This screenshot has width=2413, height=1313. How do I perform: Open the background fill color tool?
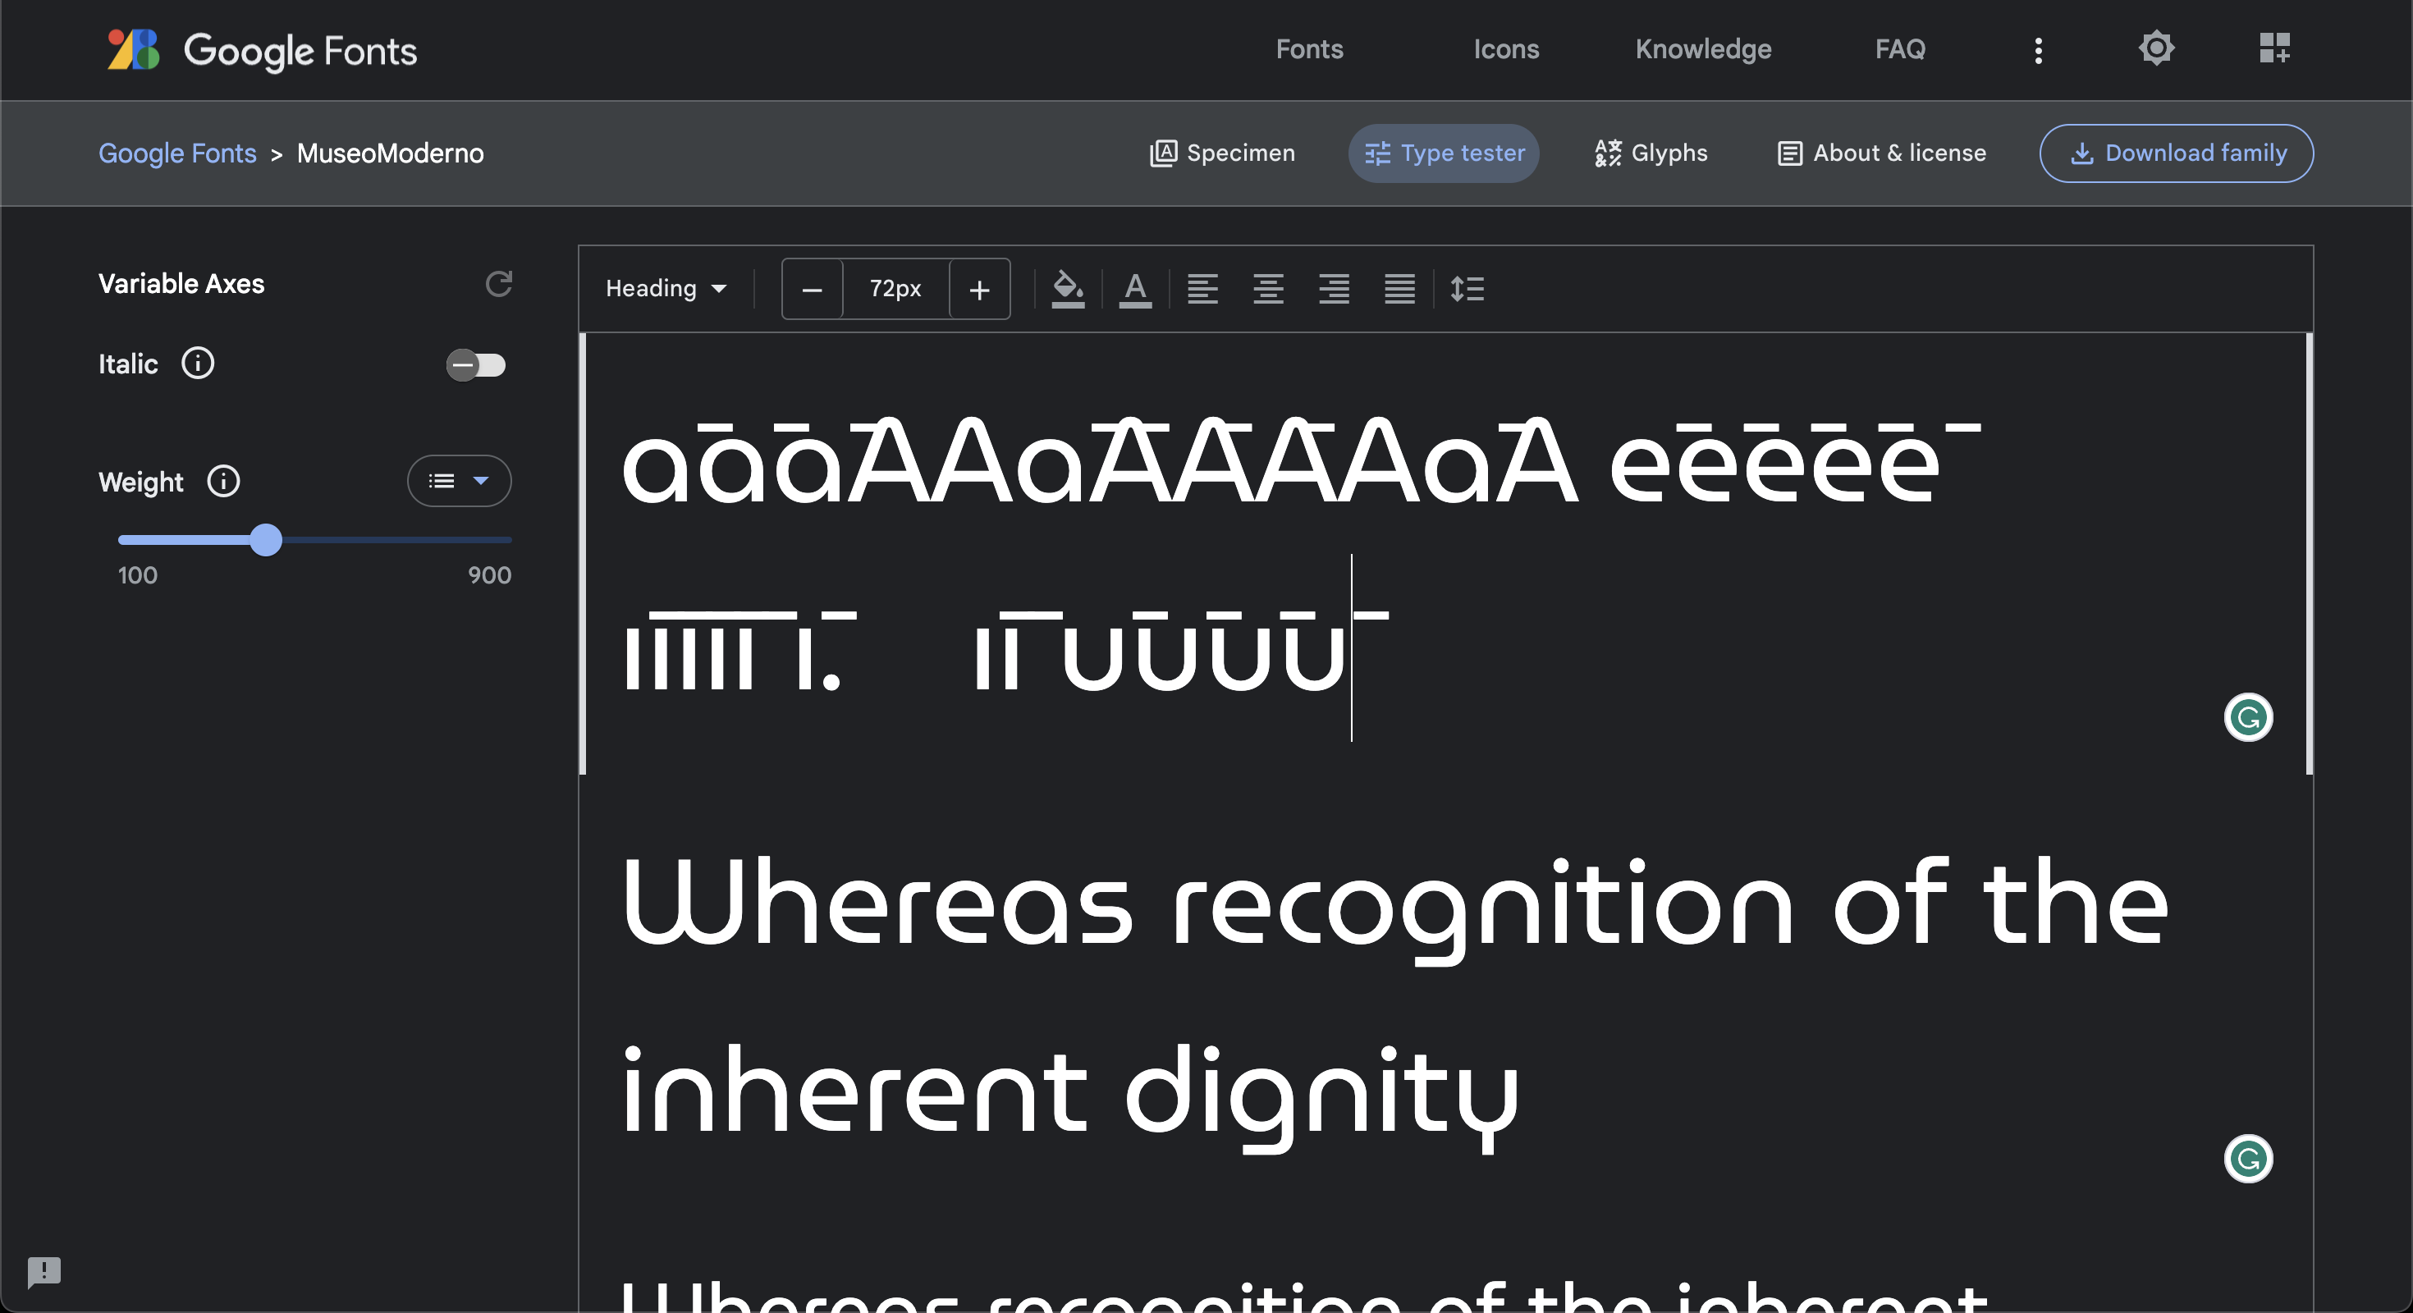coord(1069,288)
